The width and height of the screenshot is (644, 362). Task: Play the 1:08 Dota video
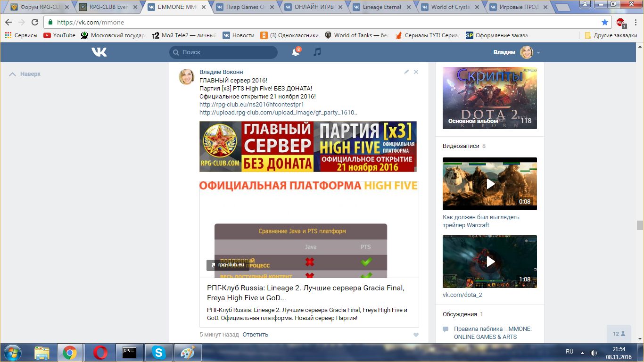(x=490, y=262)
